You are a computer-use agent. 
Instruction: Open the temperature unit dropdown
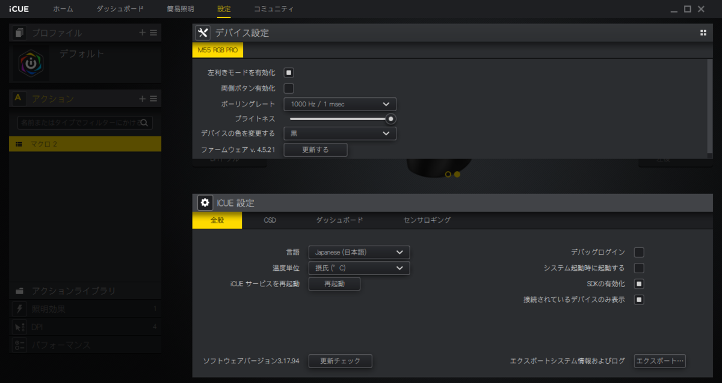point(359,268)
